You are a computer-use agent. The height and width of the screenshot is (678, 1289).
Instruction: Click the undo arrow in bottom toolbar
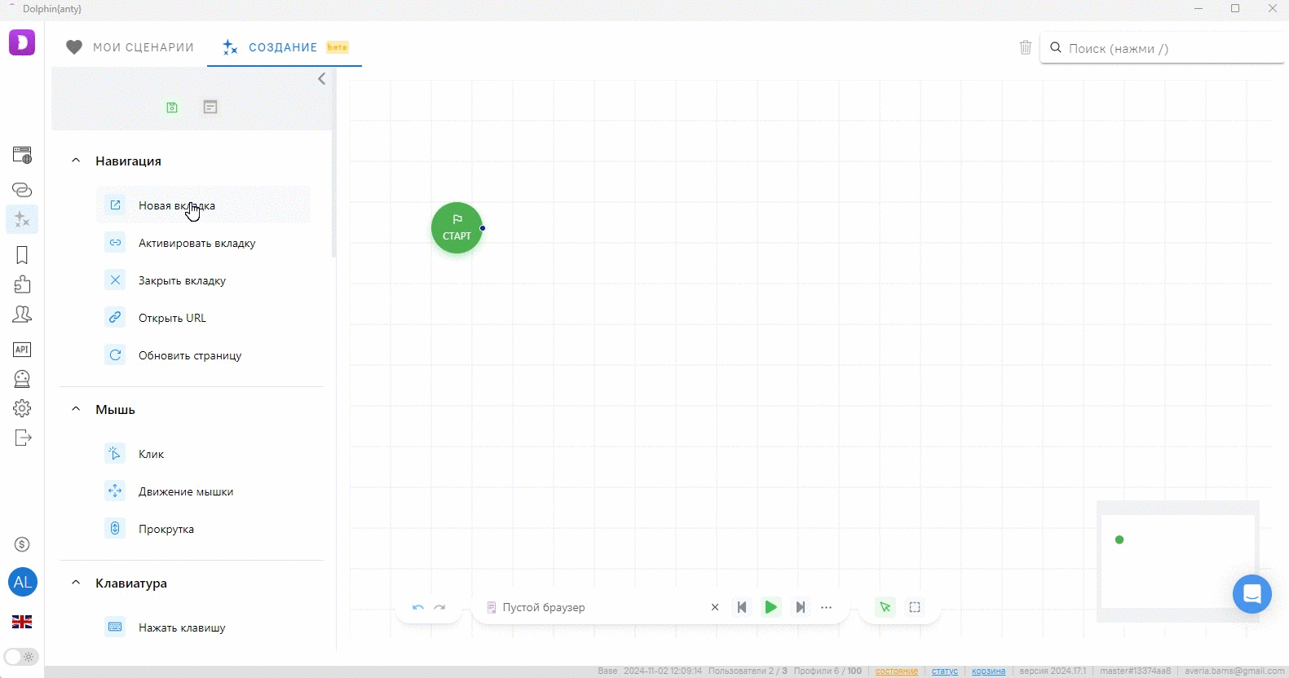click(x=418, y=607)
